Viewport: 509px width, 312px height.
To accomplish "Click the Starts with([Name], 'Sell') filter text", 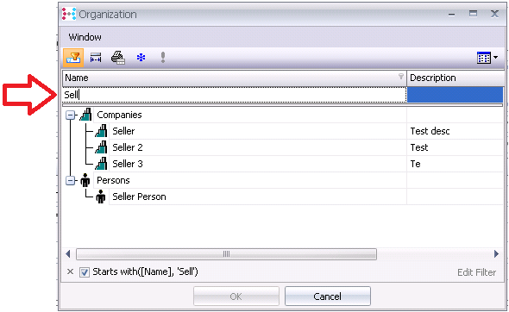I will [145, 271].
